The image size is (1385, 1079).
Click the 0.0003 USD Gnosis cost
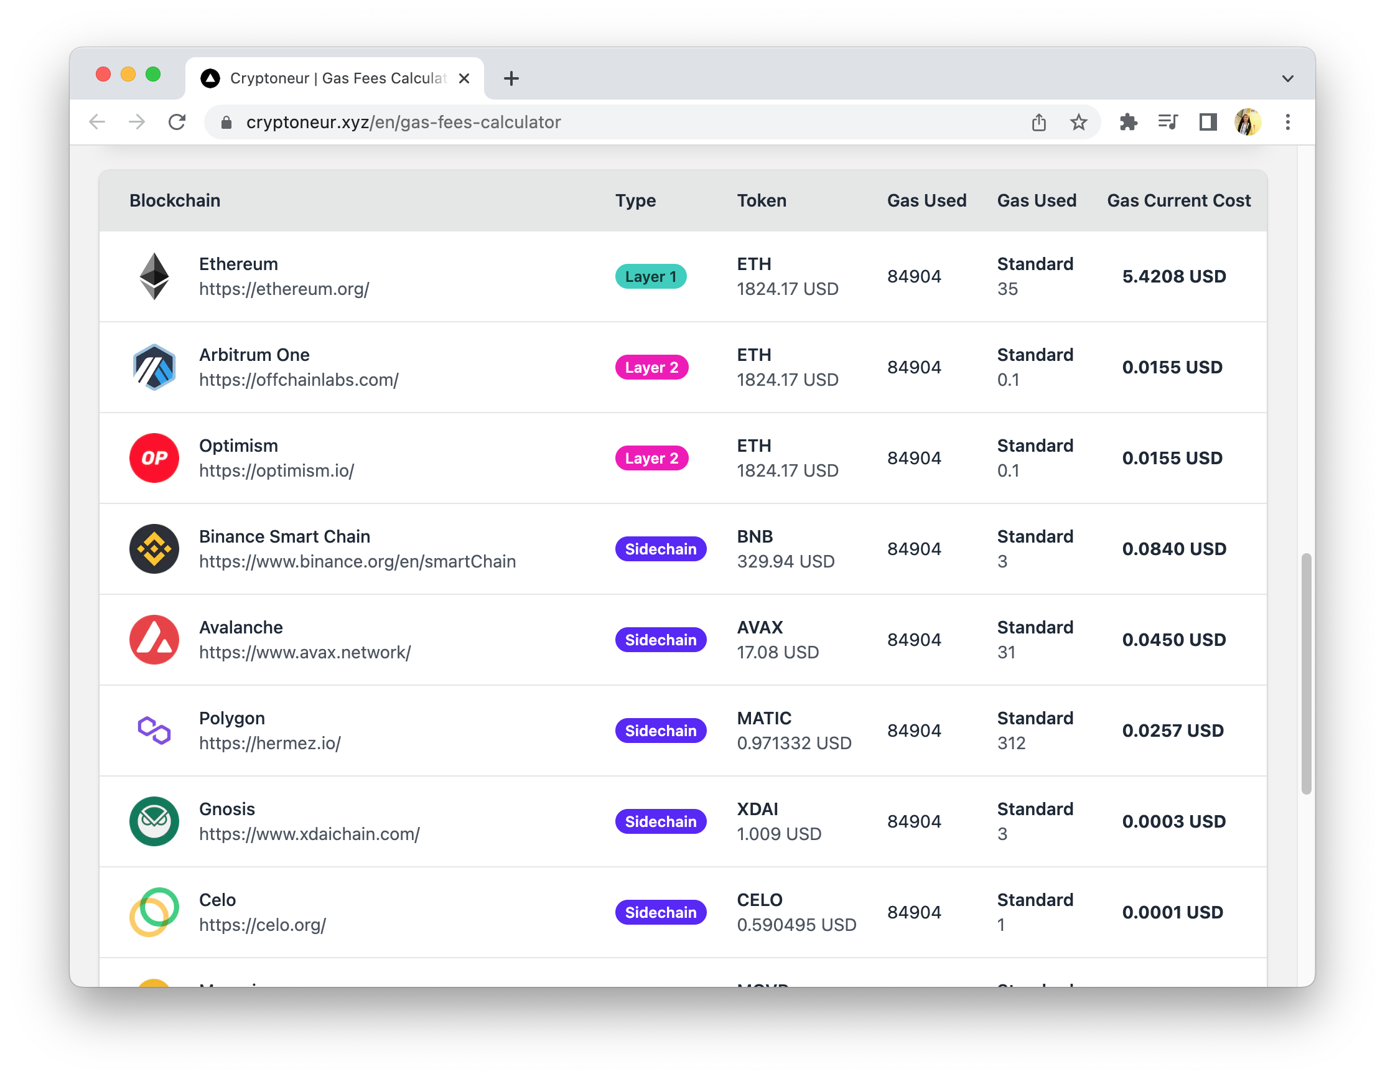click(x=1174, y=821)
